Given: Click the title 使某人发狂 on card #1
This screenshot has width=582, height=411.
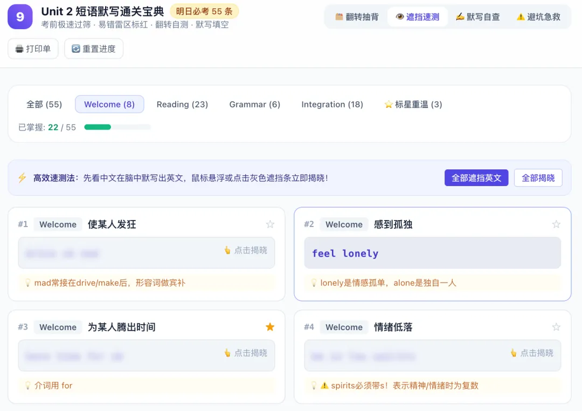Looking at the screenshot, I should click(x=112, y=224).
